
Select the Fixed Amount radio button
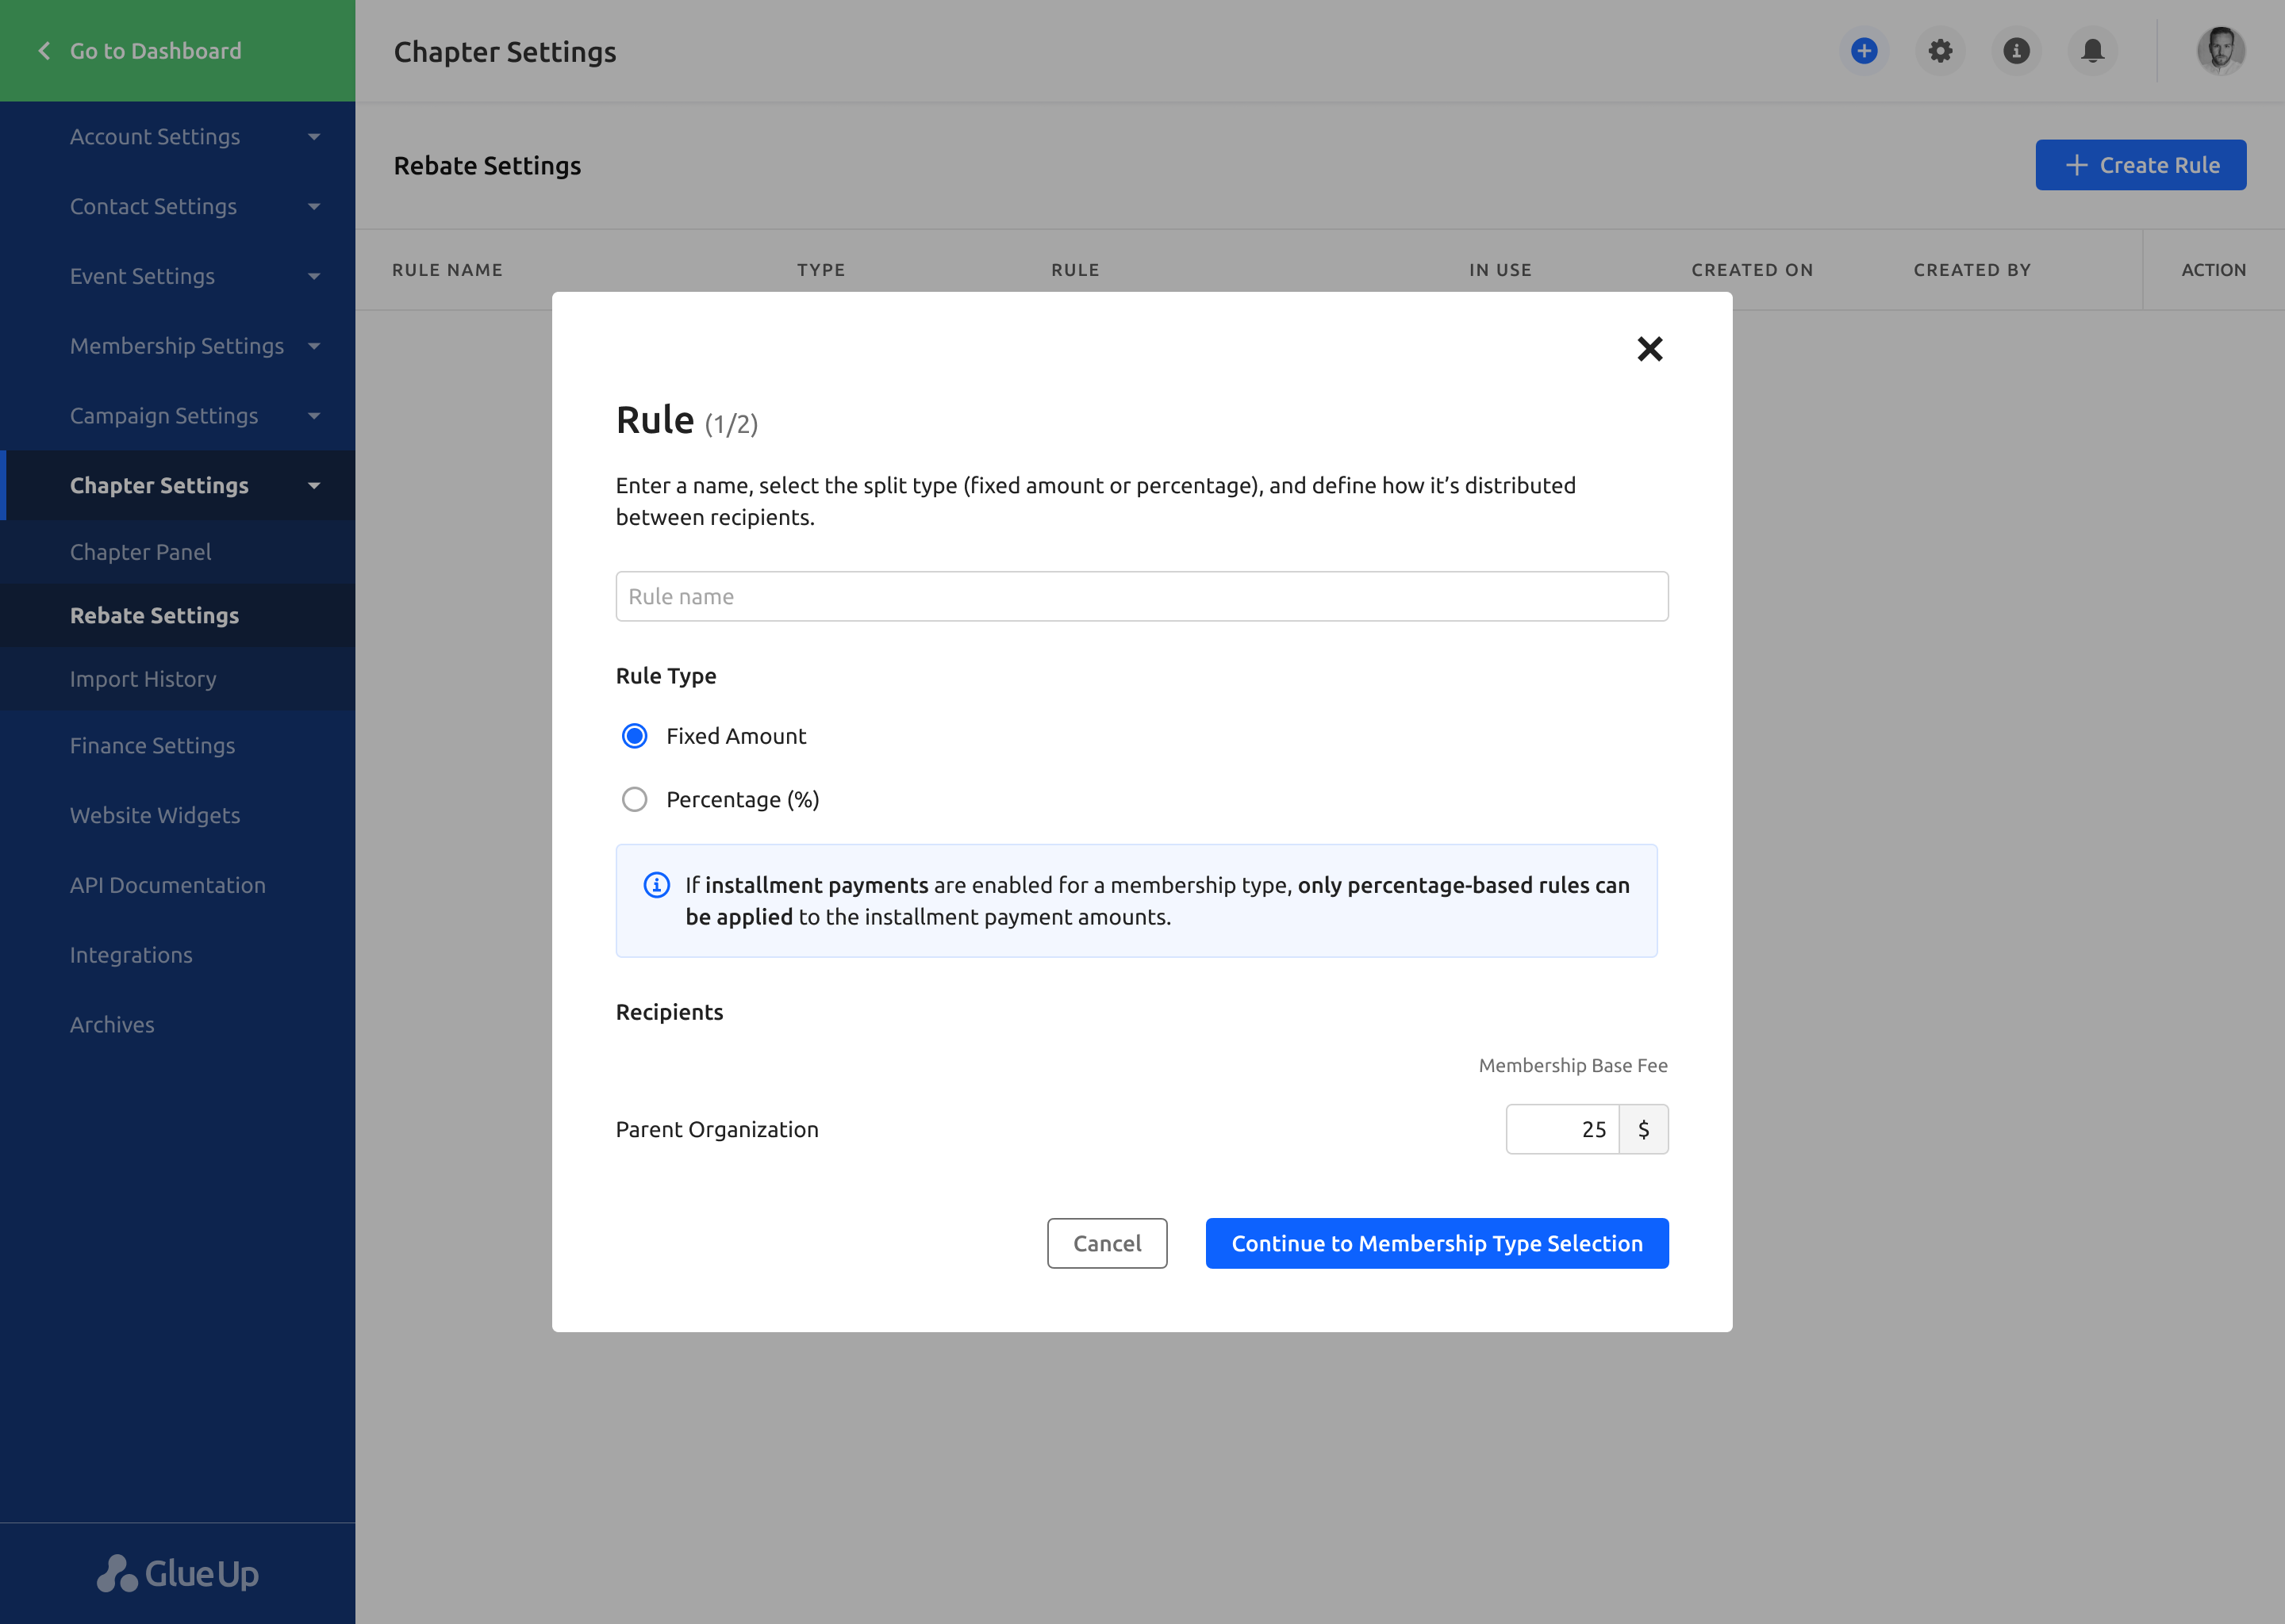[x=634, y=736]
